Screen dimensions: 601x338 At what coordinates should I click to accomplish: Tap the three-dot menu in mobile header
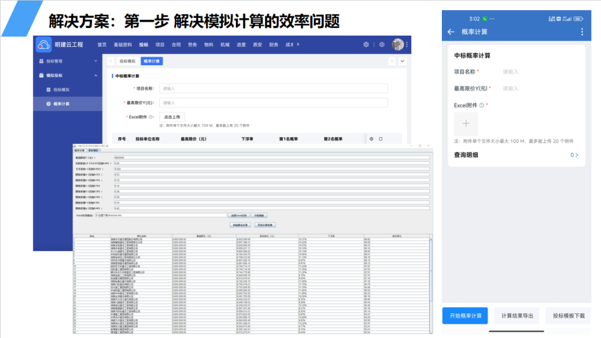pos(582,32)
